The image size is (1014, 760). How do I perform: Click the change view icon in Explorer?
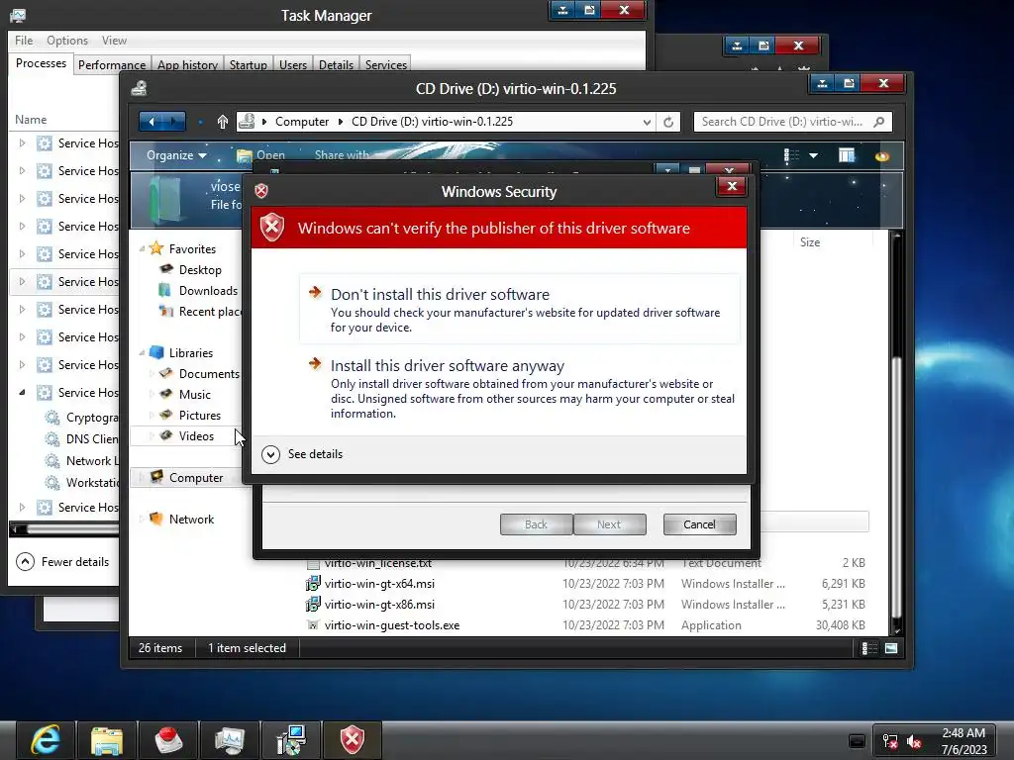pos(791,155)
